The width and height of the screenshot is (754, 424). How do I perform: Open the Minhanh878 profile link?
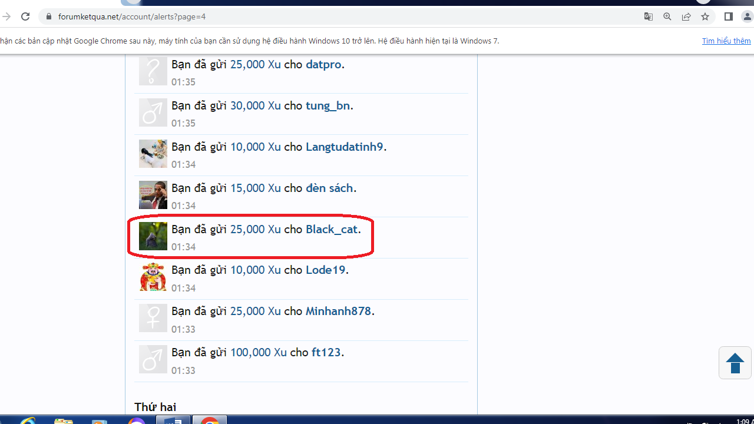(338, 311)
